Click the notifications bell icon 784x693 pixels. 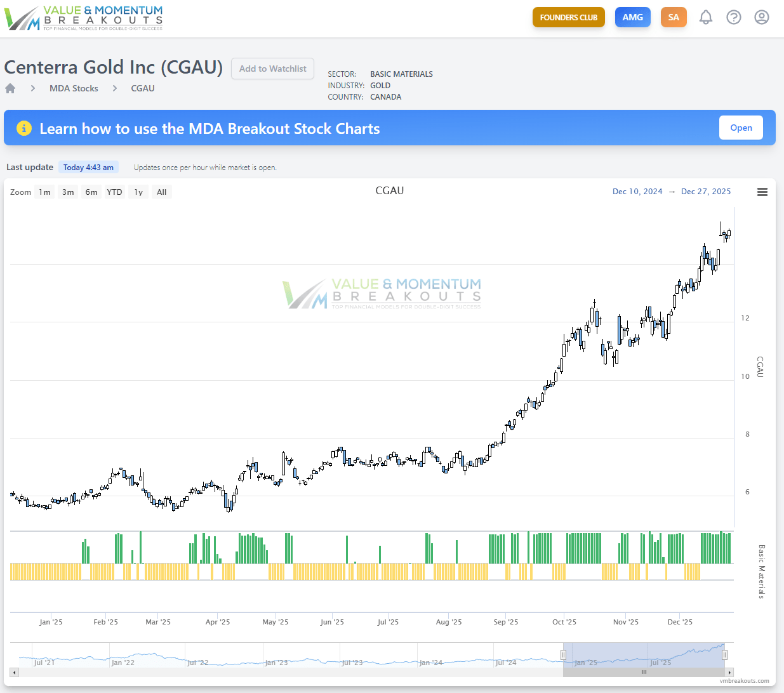coord(705,17)
